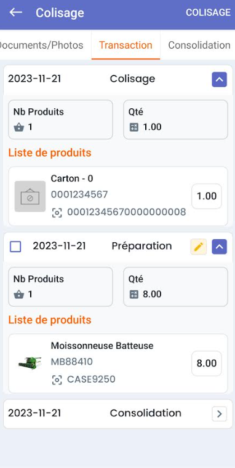Click the Moissonneuse Batteuse harvester thumbnail
Screen dimensions: 235x468
30,362
